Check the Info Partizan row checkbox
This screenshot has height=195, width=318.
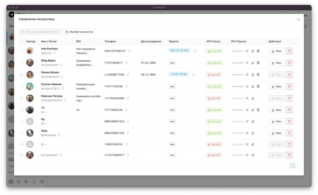pos(22,51)
